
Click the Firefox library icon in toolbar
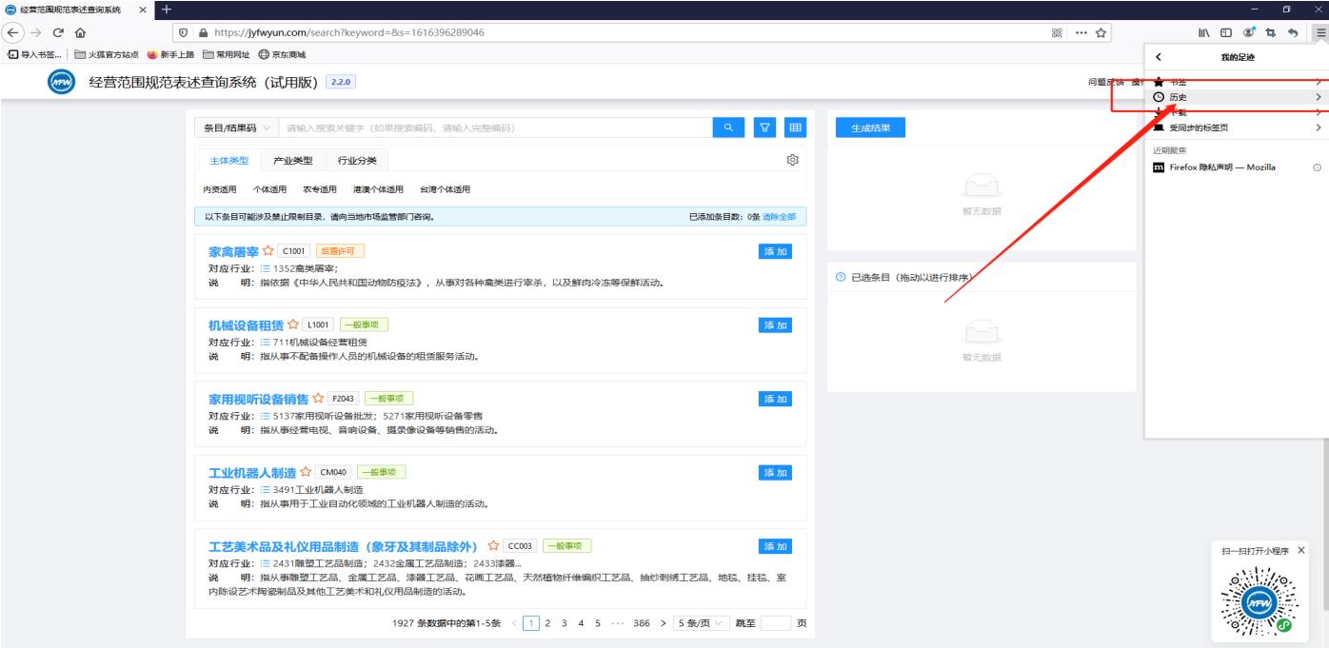click(x=1205, y=31)
